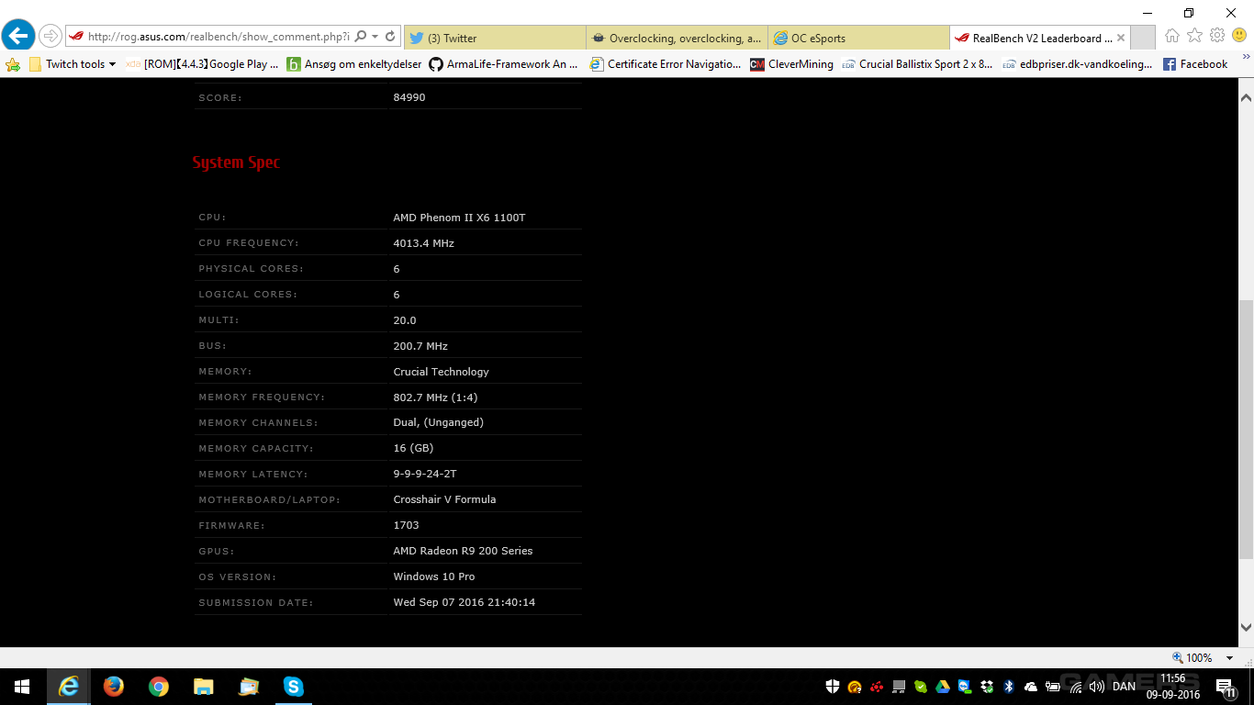The image size is (1254, 705).
Task: Refresh the page with reload icon
Action: (x=390, y=37)
